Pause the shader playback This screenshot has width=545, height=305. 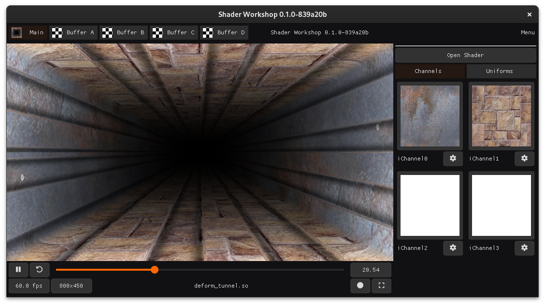pos(18,270)
